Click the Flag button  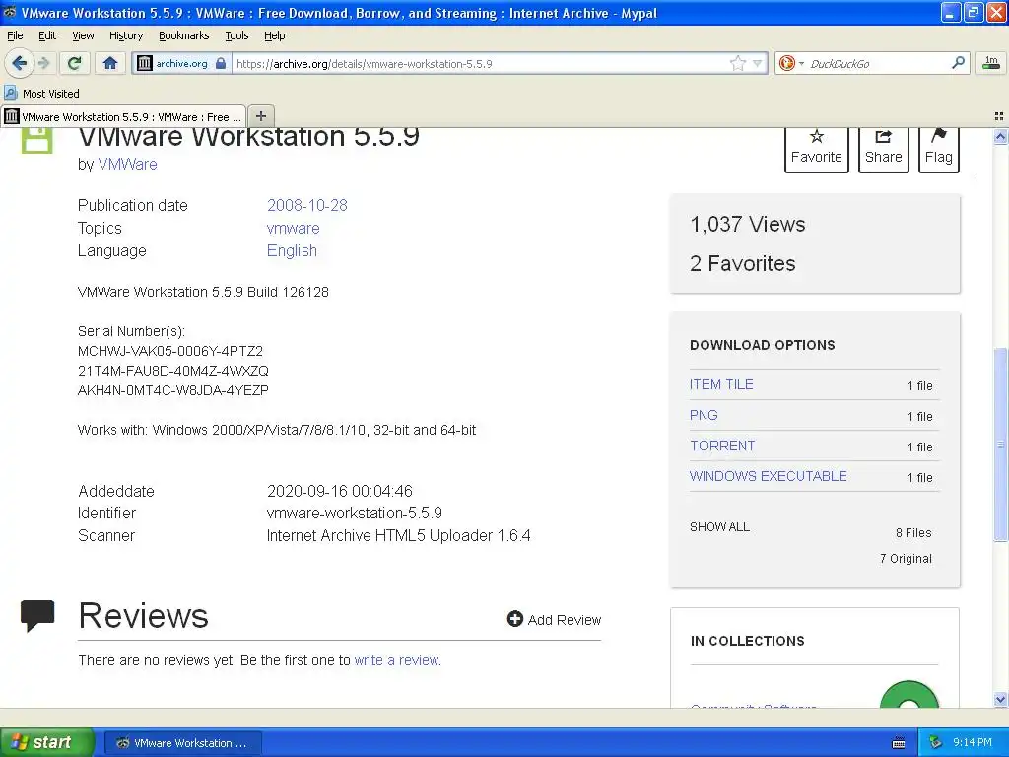(x=938, y=148)
